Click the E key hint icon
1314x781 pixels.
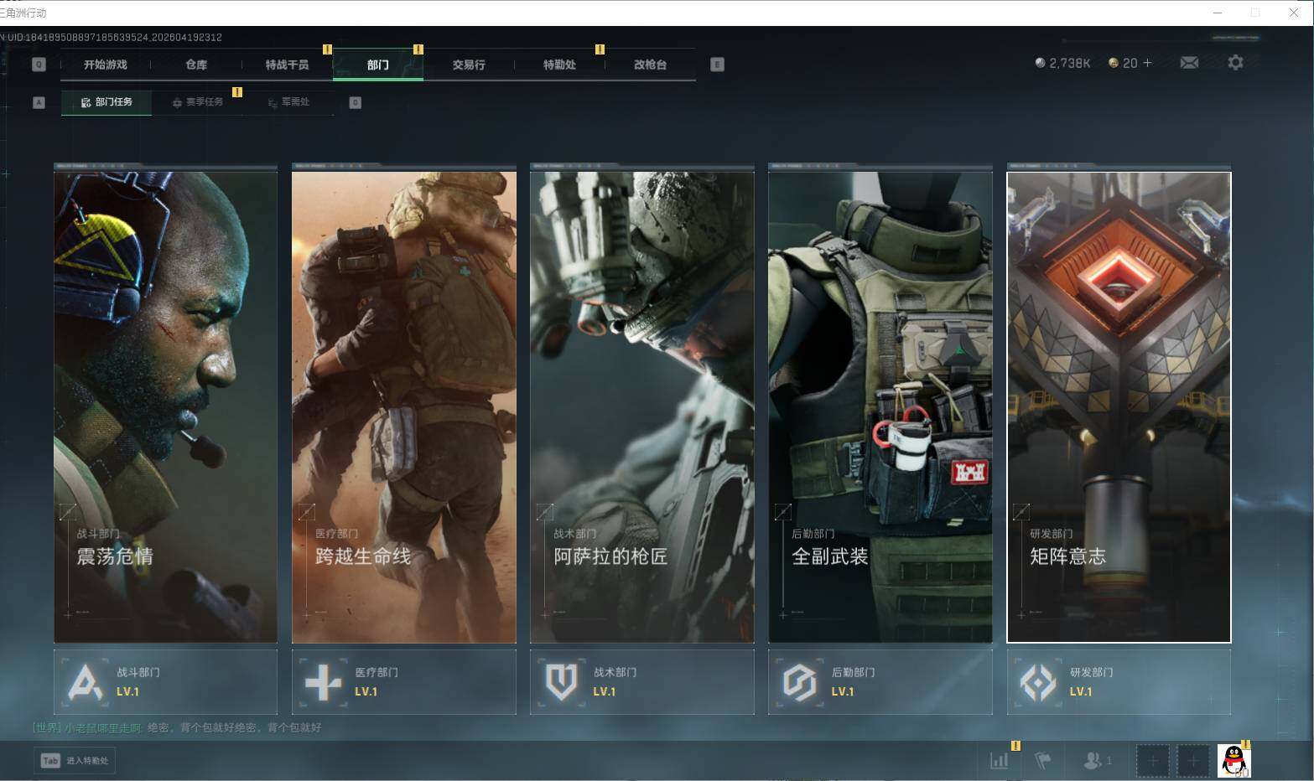click(717, 65)
